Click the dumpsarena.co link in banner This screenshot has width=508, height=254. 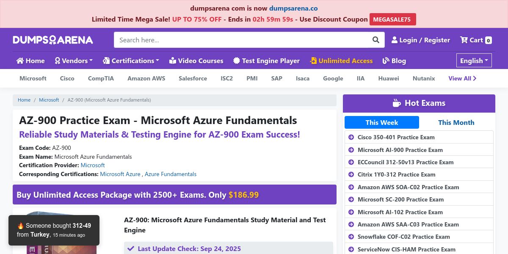(x=293, y=8)
